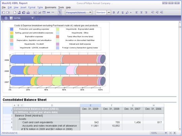Image resolution: width=182 pixels, height=136 pixels.
Task: Select column E header in balance sheet
Action: click(90, 105)
